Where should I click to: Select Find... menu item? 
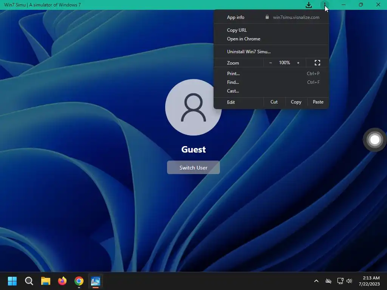point(271,82)
